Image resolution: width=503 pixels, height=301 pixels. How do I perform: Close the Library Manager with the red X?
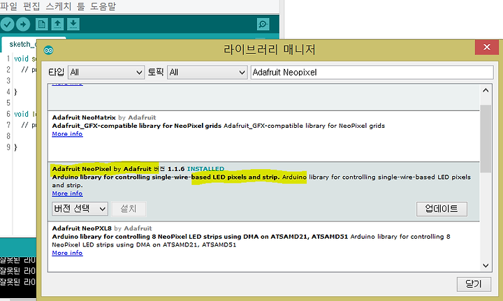(x=487, y=47)
